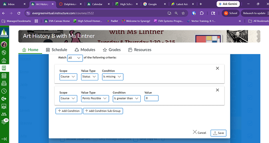This screenshot has width=269, height=143.
Task: Open the History clock icon in sidebar
Action: 4,91
